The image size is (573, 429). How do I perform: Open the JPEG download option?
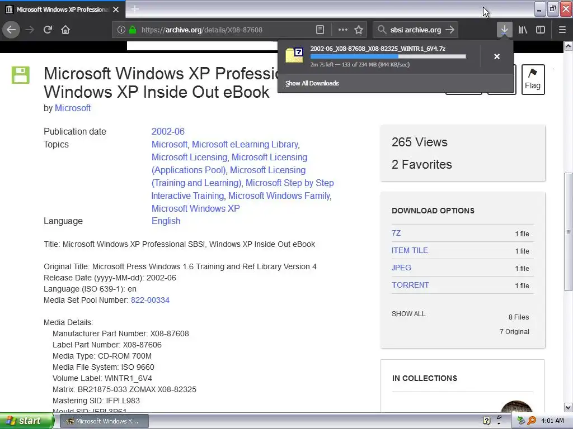(401, 268)
